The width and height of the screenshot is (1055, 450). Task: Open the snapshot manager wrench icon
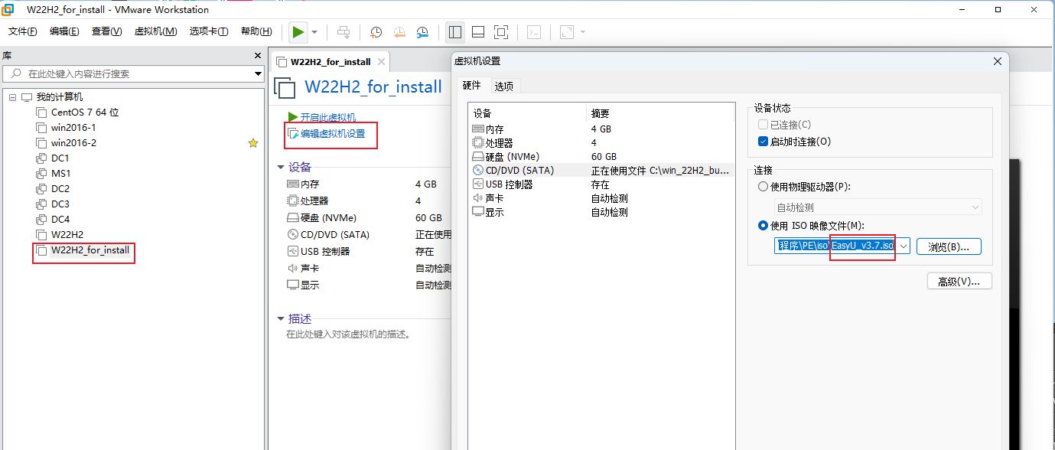[422, 32]
